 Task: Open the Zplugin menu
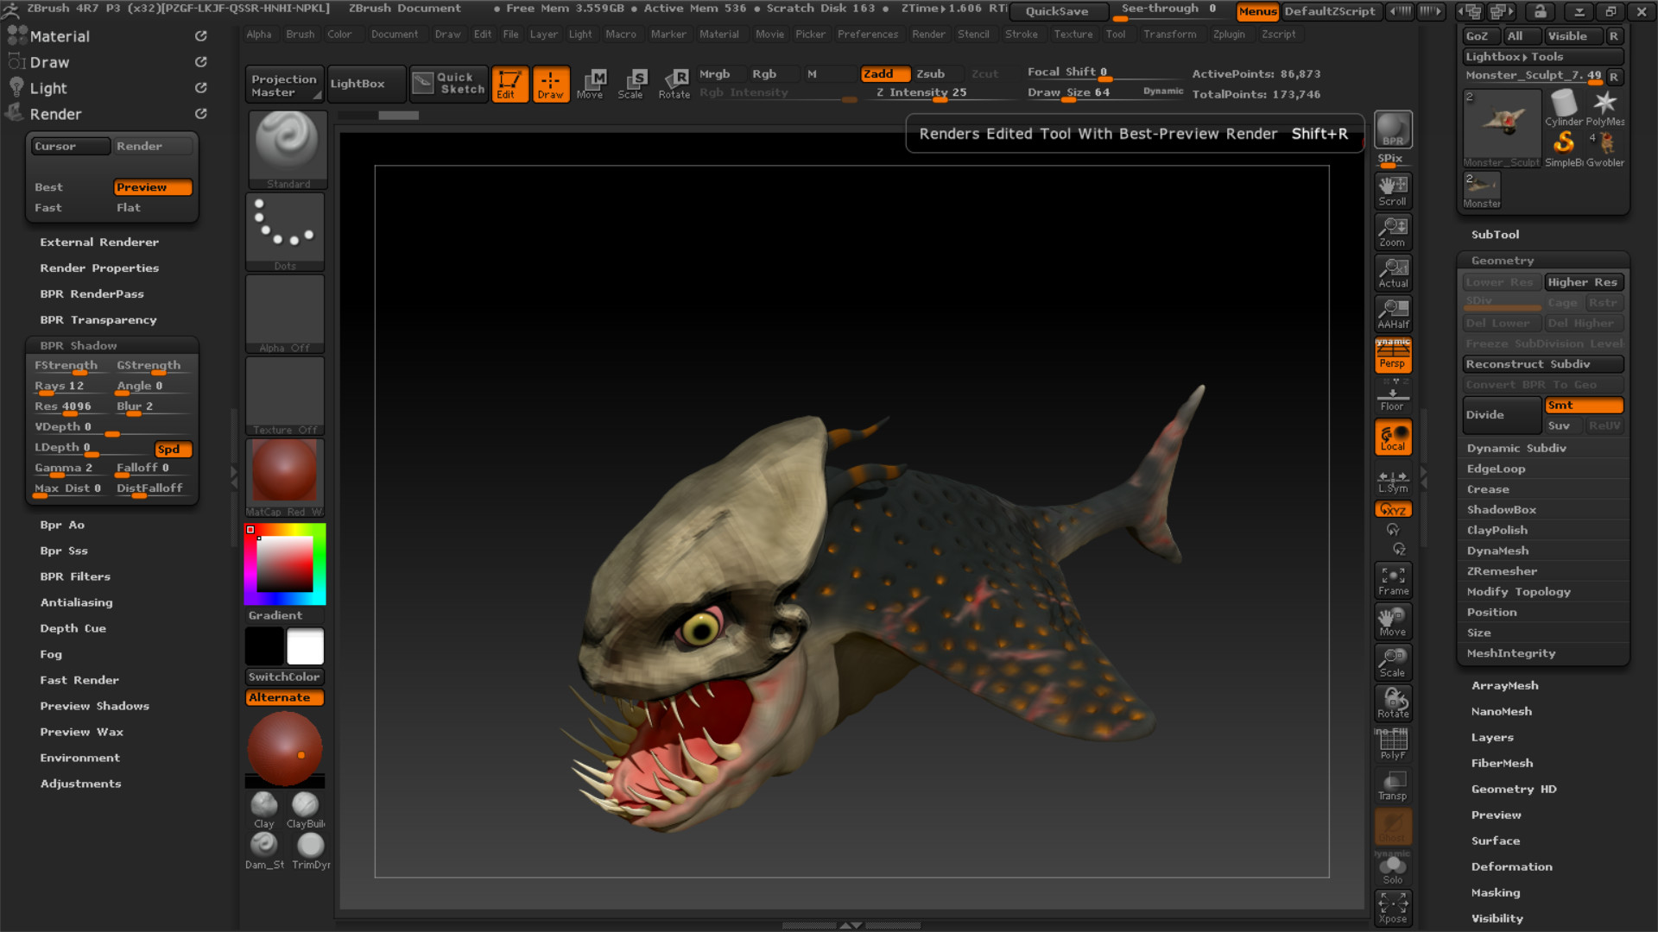click(x=1229, y=35)
